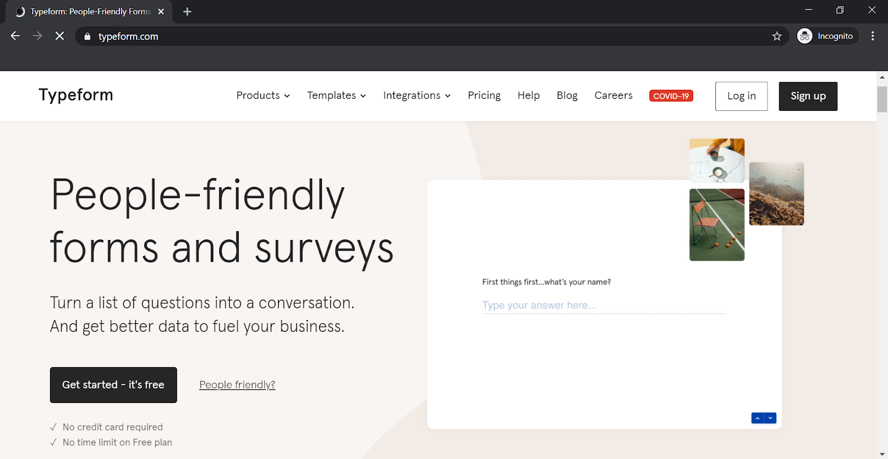The width and height of the screenshot is (888, 459).
Task: Click the Type your answer here field
Action: 604,305
